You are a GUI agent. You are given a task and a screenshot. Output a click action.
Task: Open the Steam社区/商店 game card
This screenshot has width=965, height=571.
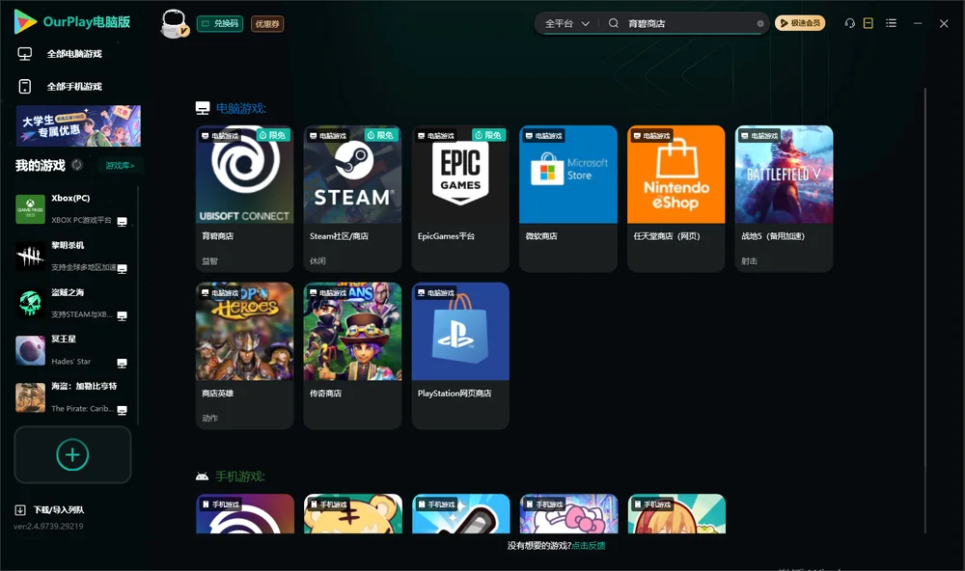pos(352,199)
